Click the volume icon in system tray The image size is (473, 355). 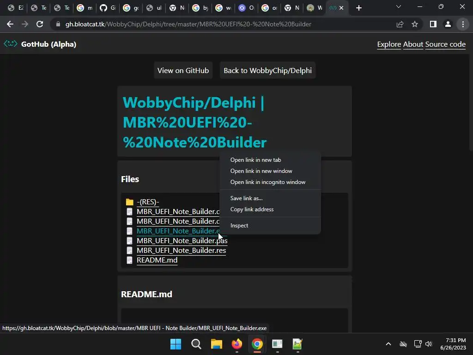(x=429, y=344)
